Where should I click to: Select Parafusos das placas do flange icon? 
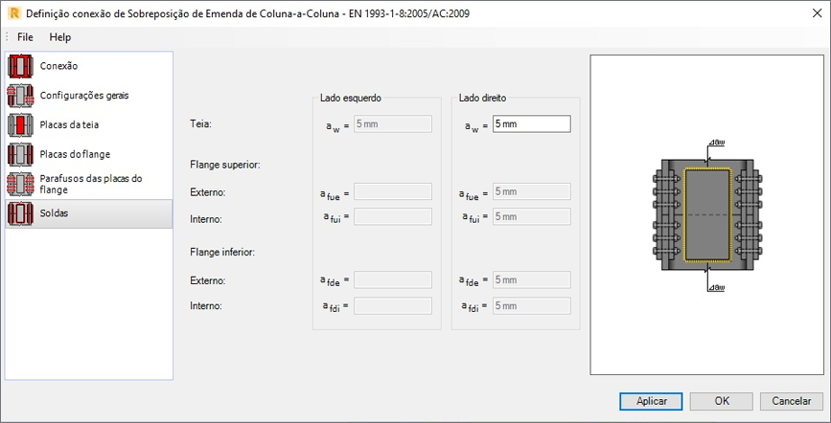[21, 184]
